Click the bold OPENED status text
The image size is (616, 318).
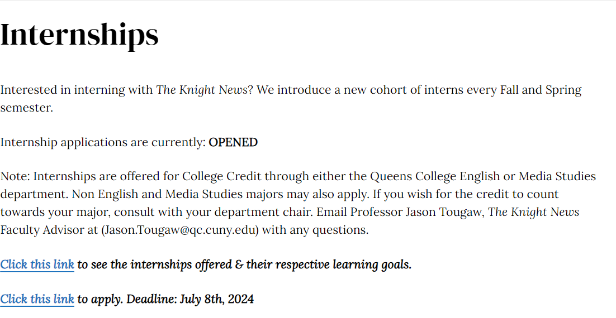click(x=233, y=142)
